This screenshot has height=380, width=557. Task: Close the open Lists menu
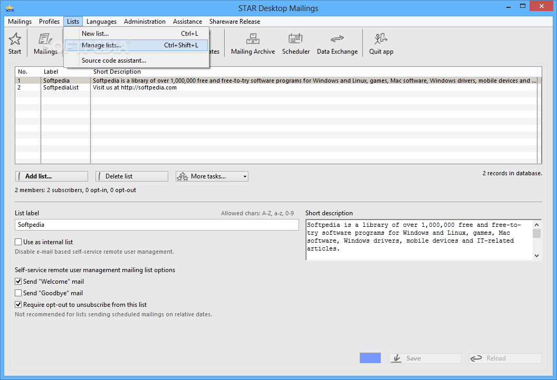73,22
